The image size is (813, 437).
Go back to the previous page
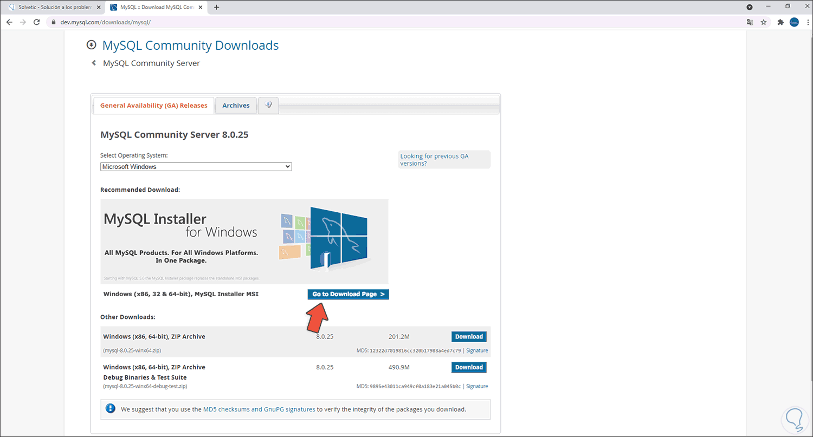9,22
